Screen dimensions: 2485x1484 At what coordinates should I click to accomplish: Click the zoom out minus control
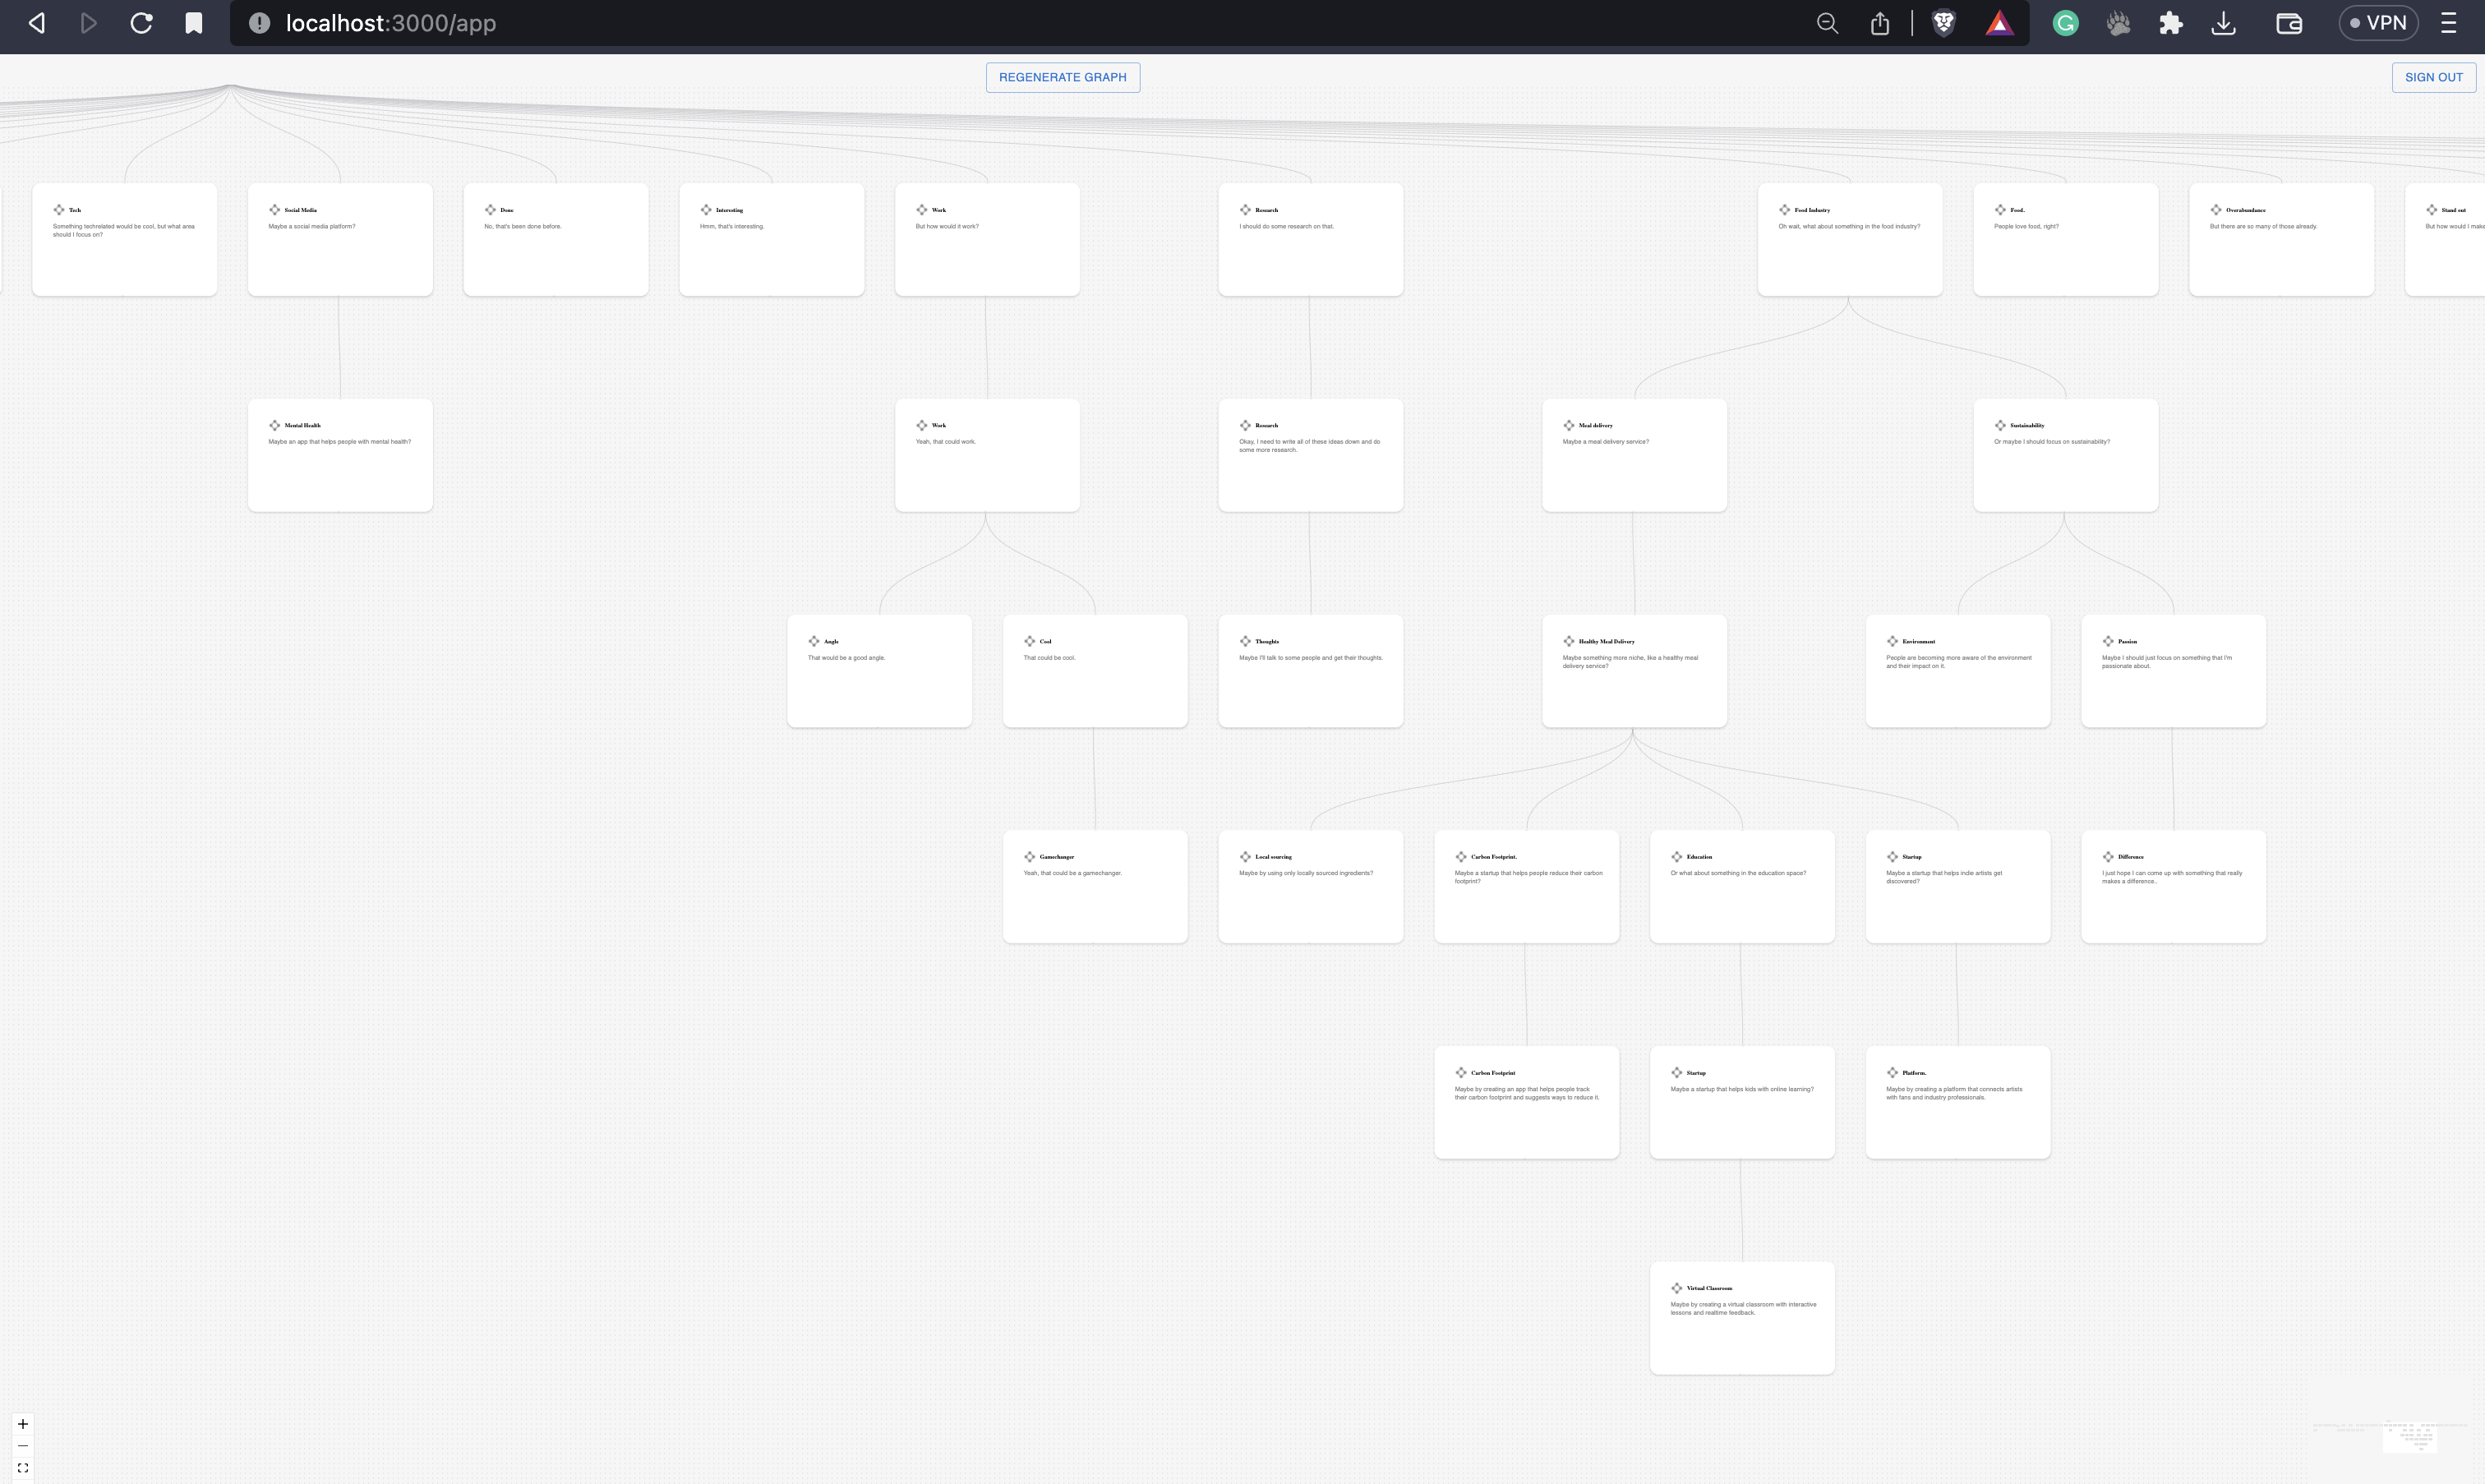(22, 1446)
